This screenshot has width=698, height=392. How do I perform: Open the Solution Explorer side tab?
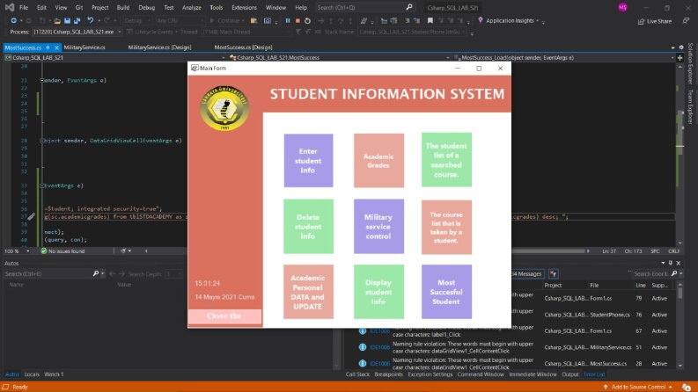pyautogui.click(x=690, y=63)
